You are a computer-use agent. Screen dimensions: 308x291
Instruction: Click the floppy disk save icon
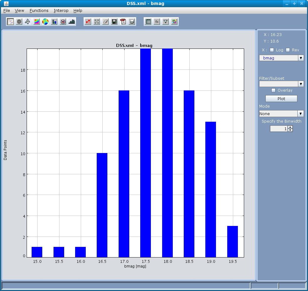click(114, 22)
